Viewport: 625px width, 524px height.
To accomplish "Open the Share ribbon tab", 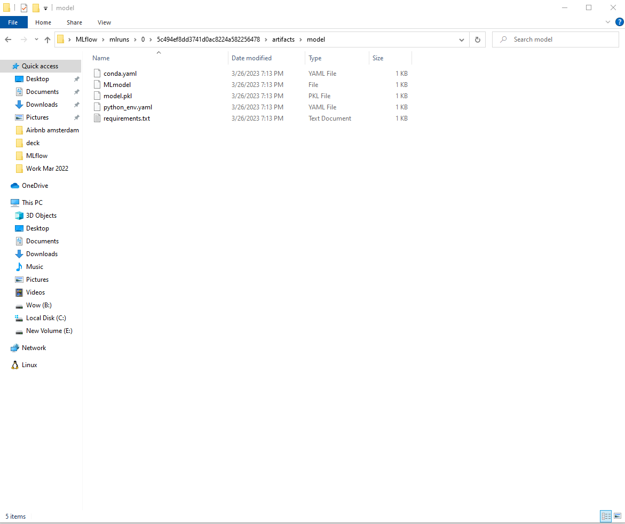I will 74,22.
